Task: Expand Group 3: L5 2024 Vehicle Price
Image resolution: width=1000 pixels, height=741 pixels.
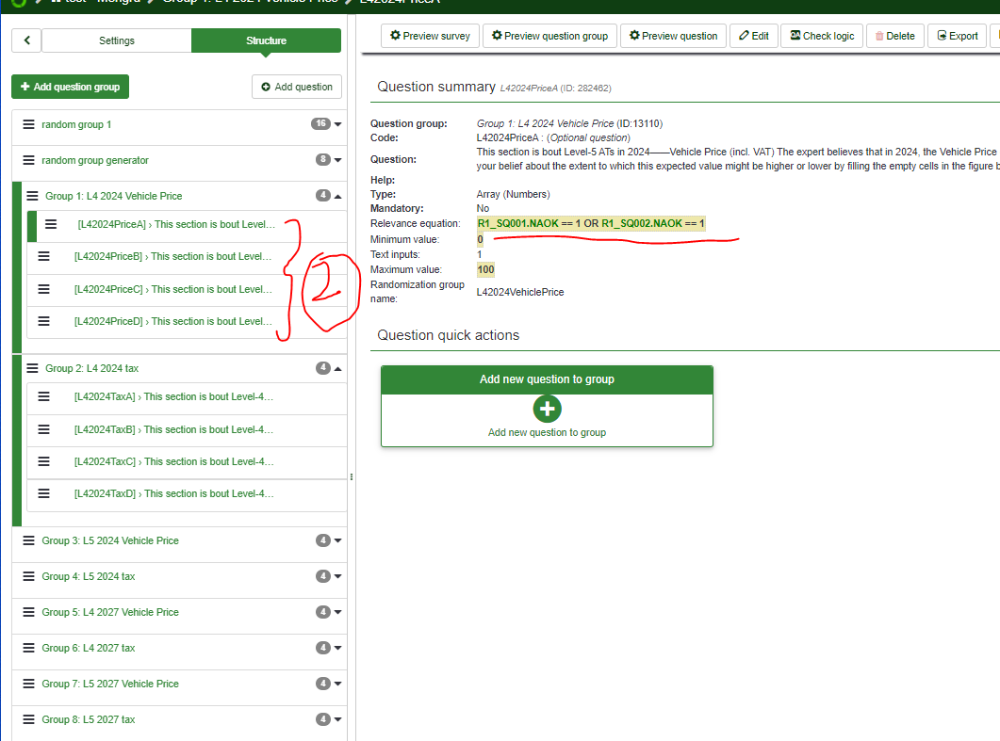Action: (x=338, y=540)
